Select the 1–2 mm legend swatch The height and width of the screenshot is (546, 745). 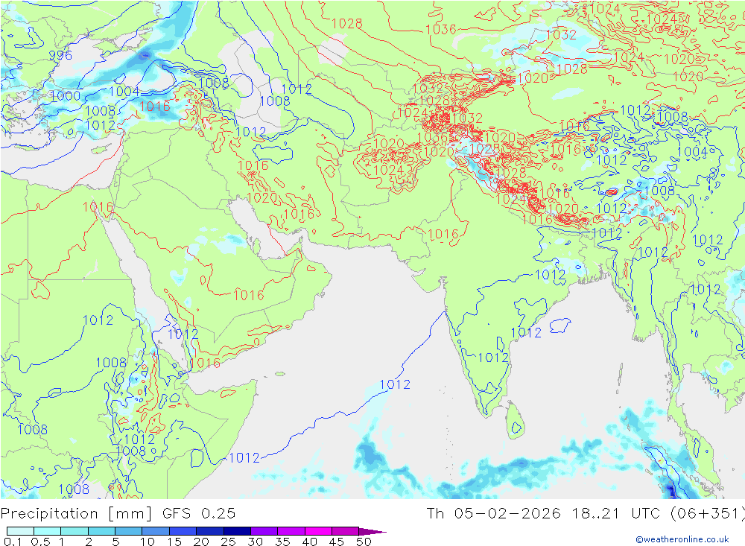pos(74,531)
